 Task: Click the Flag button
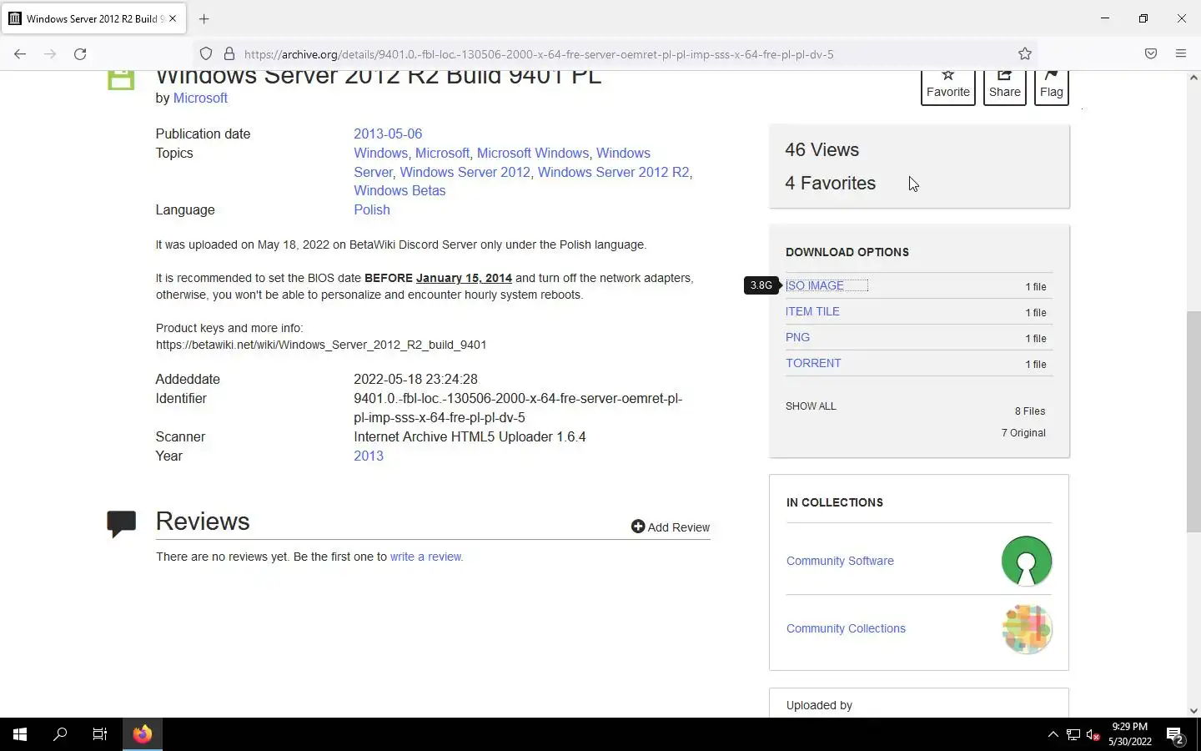click(1052, 87)
